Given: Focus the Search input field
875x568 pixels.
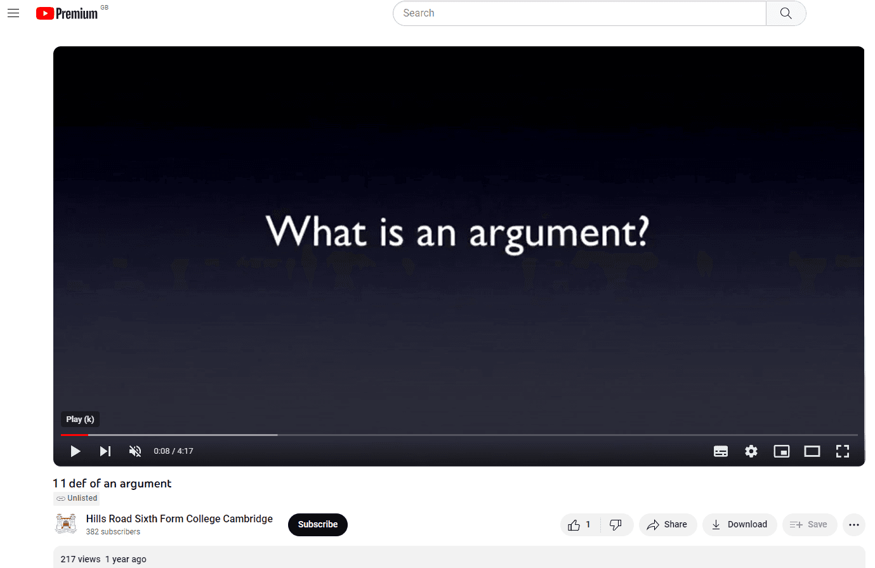Looking at the screenshot, I should point(579,13).
